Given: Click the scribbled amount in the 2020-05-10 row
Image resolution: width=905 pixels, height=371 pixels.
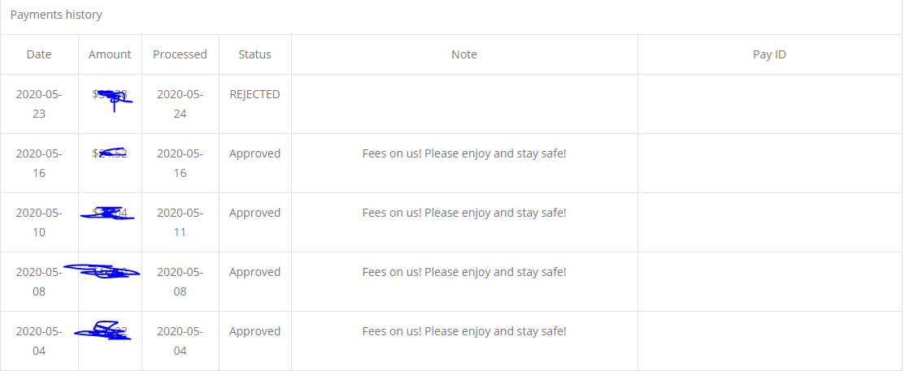Looking at the screenshot, I should click(107, 214).
